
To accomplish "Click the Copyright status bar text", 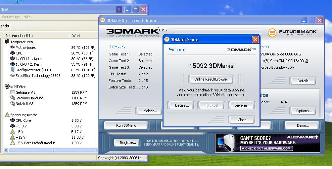I will click(x=119, y=158).
